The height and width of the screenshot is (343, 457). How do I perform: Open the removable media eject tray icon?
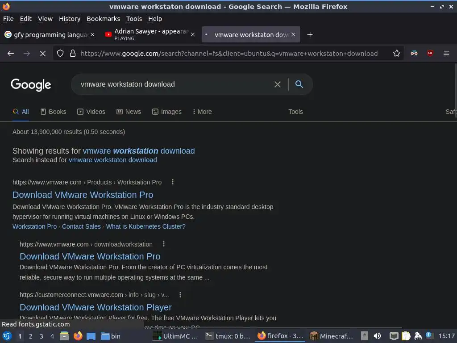coord(364,336)
